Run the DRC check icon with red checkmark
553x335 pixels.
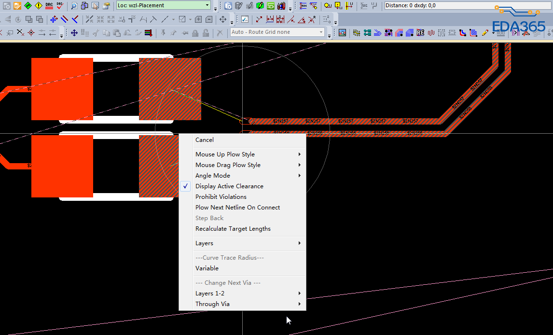tap(59, 6)
